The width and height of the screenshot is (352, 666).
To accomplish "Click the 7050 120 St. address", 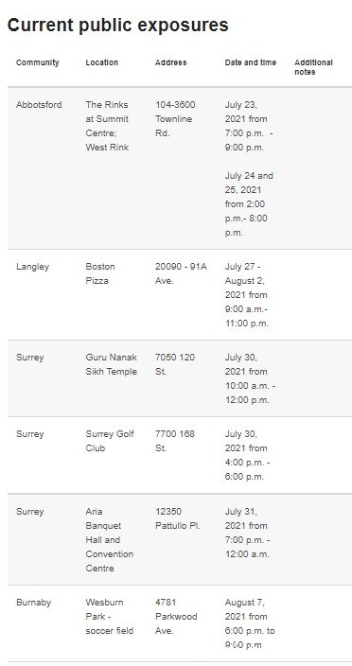I will point(175,364).
